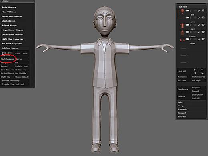The image size is (208, 156).
Task: Click List All in SubTool panel
Action: (182, 71)
